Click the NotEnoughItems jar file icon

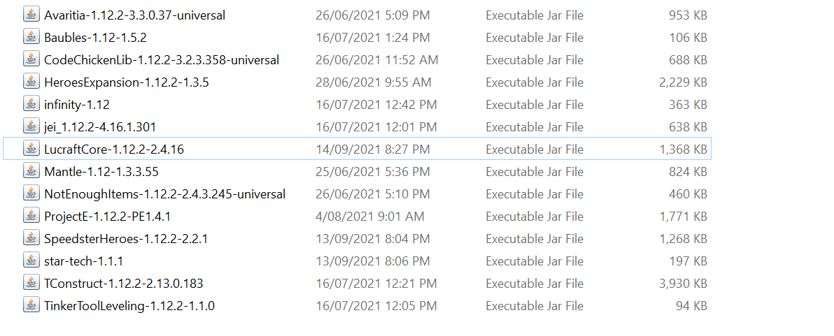[31, 193]
